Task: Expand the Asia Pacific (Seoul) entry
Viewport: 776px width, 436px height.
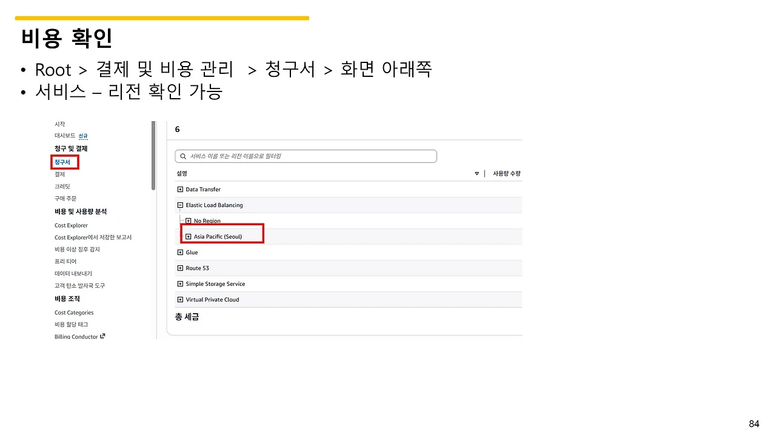Action: click(x=189, y=237)
